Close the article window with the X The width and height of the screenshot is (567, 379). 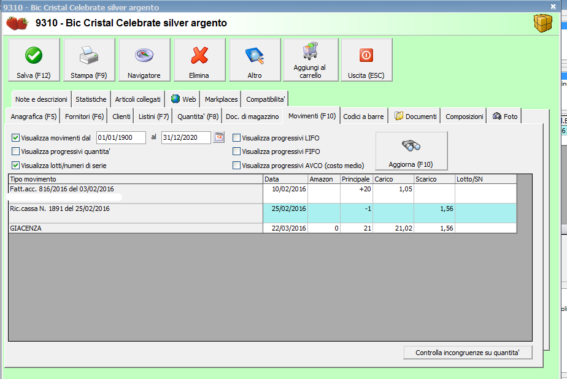(x=553, y=7)
